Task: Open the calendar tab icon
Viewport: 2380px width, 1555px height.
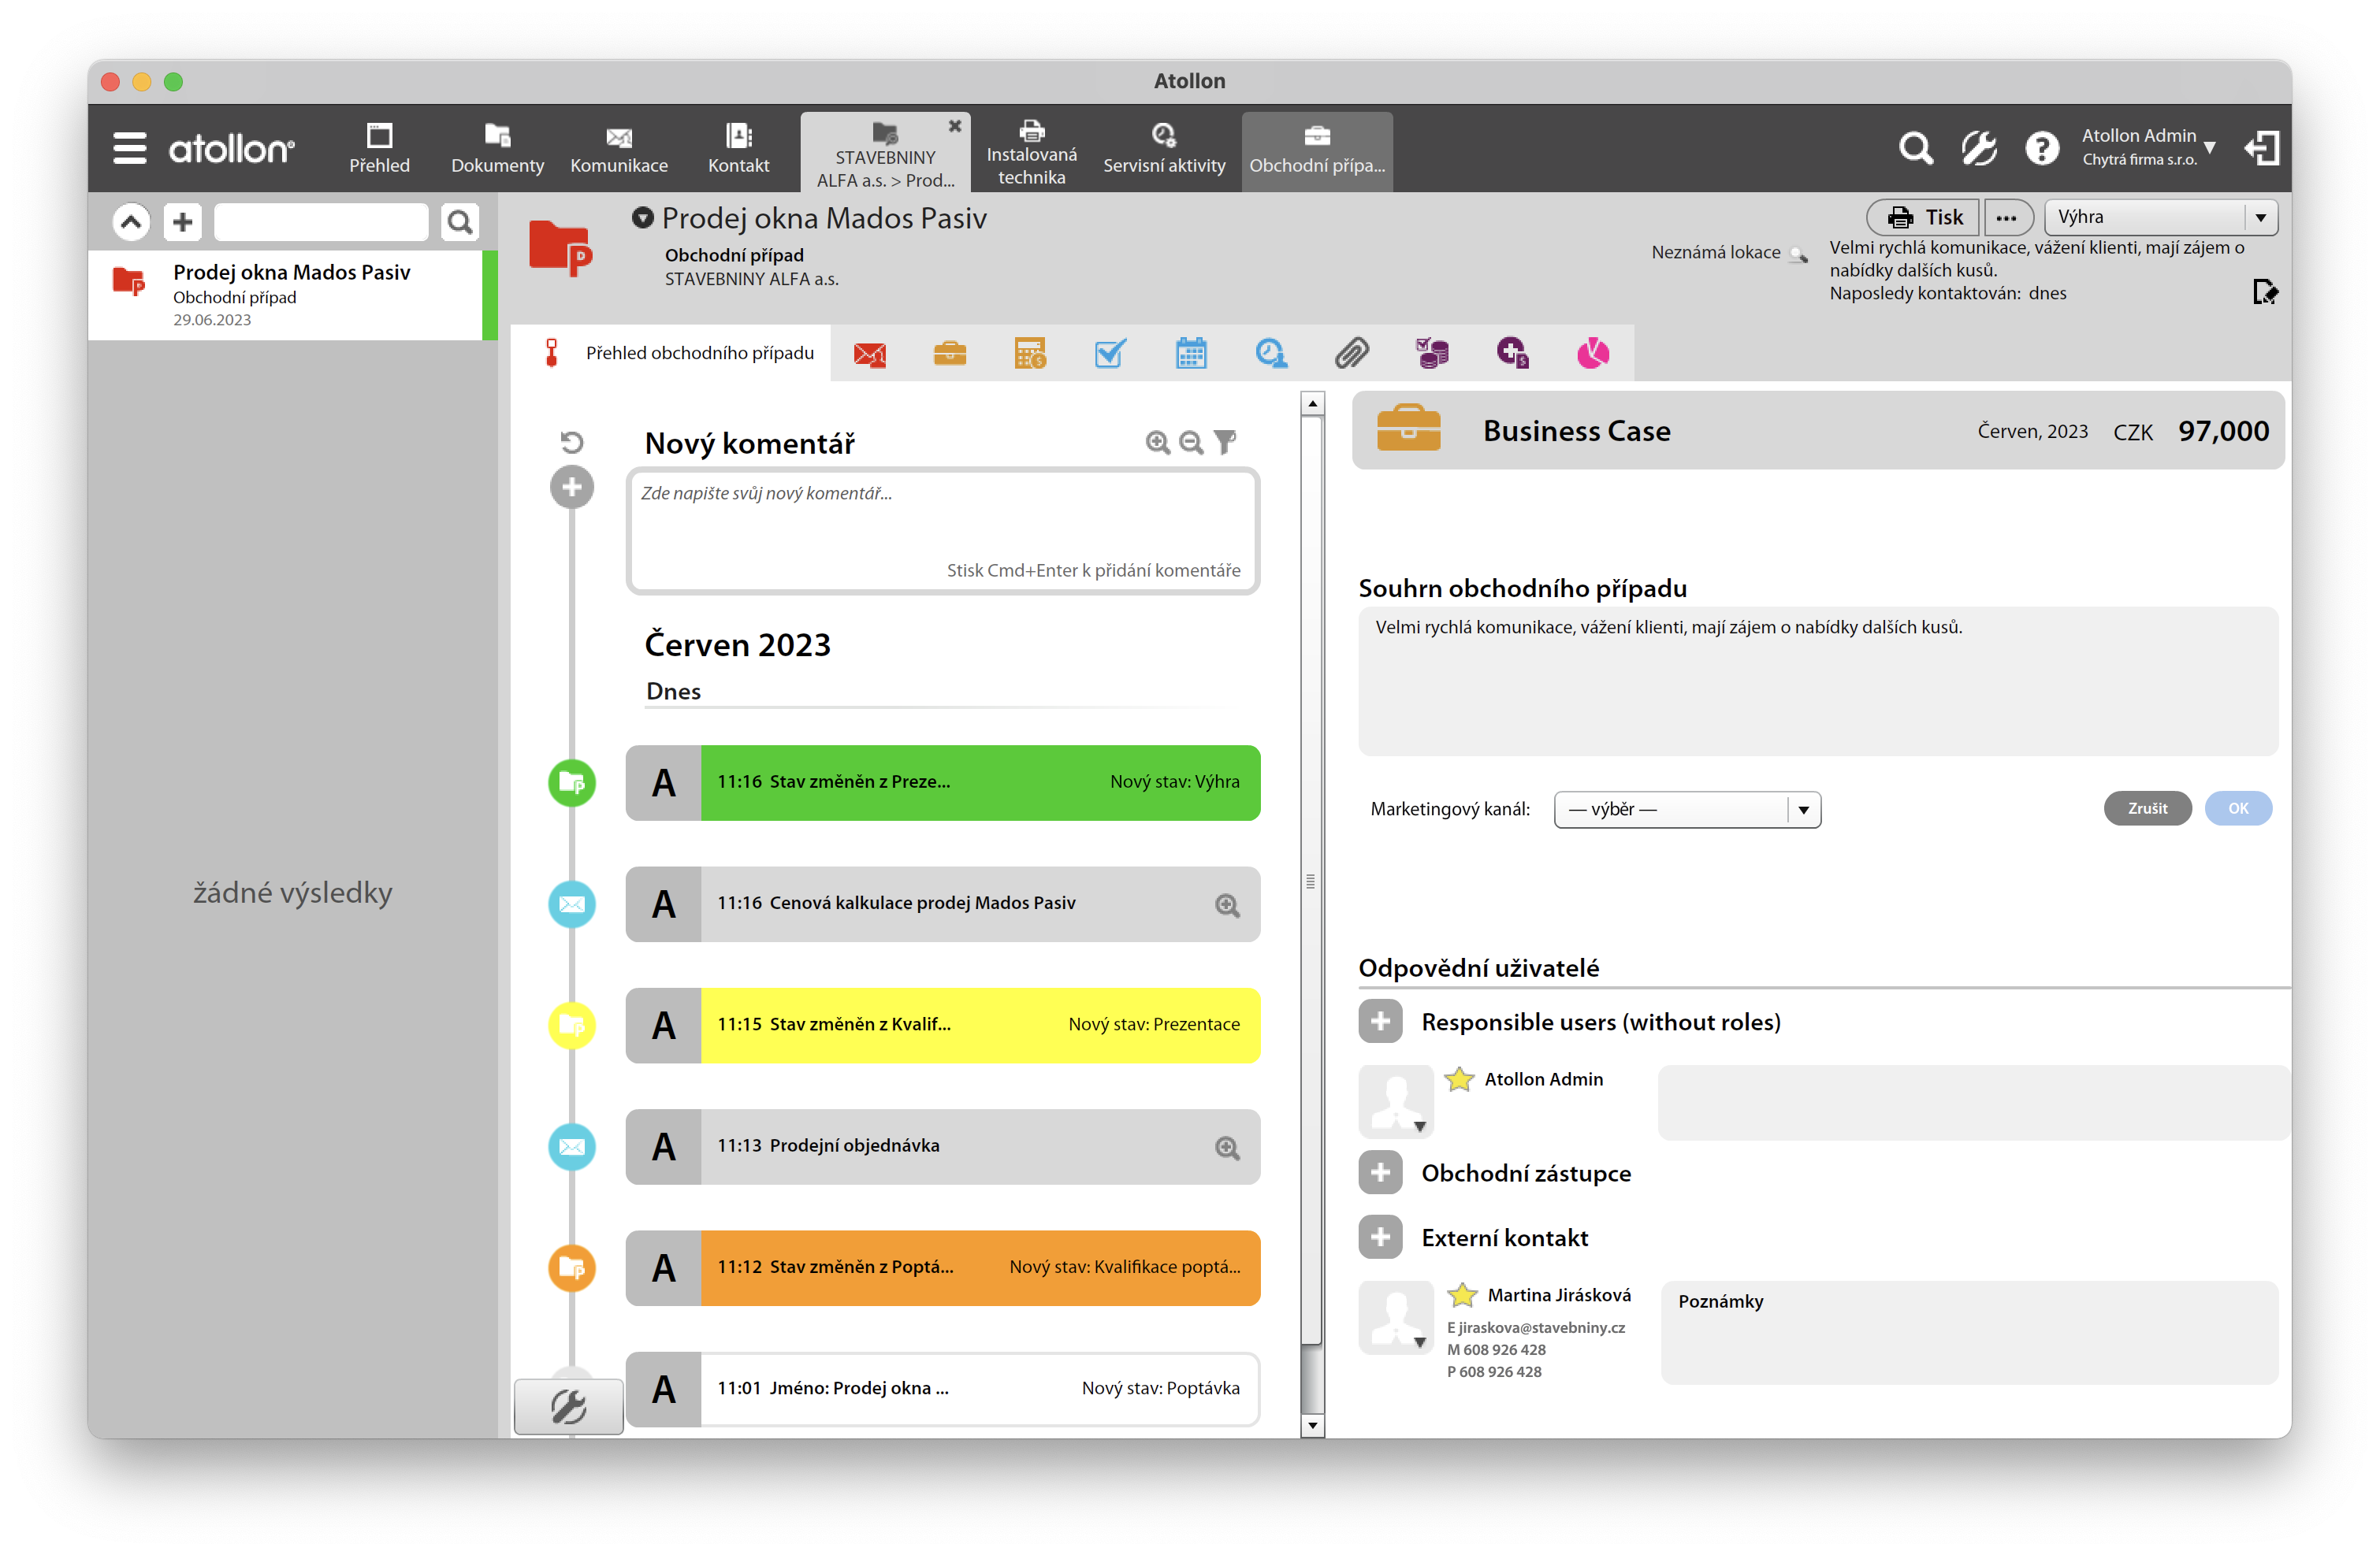Action: point(1190,354)
